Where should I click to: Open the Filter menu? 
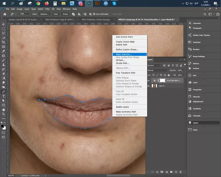point(47,9)
